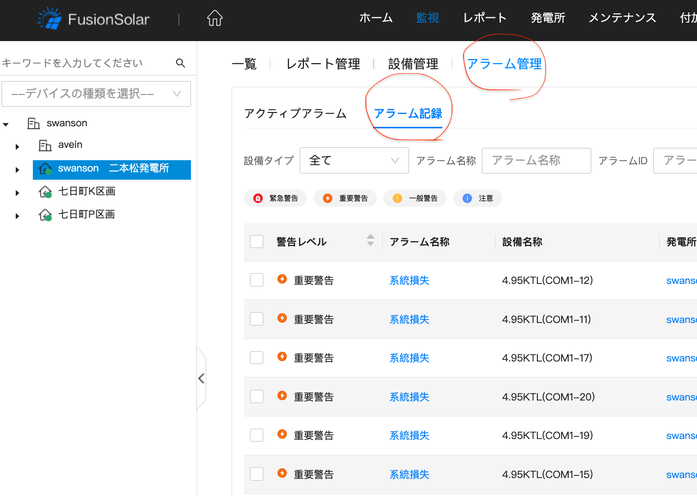Filter by 一般警告 yellow alarm icon
Screen dimensions: 697x496
(397, 198)
